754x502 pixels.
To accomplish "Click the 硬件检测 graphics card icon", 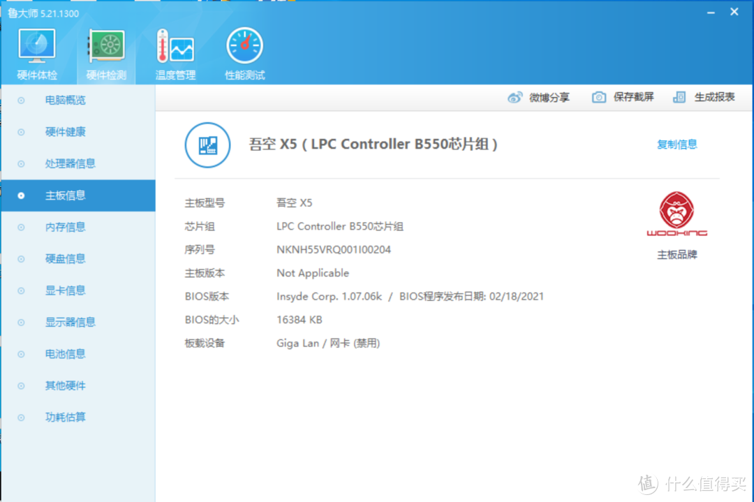I will pyautogui.click(x=105, y=45).
